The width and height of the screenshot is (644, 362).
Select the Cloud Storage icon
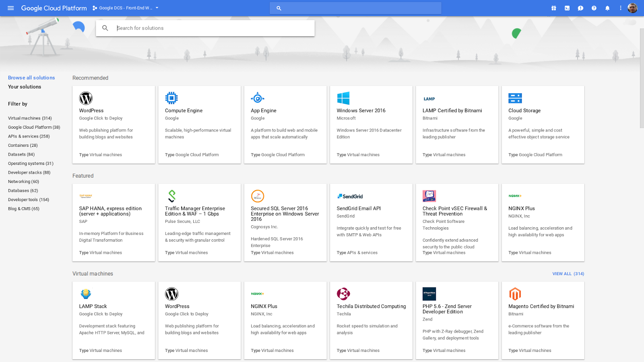pyautogui.click(x=515, y=98)
